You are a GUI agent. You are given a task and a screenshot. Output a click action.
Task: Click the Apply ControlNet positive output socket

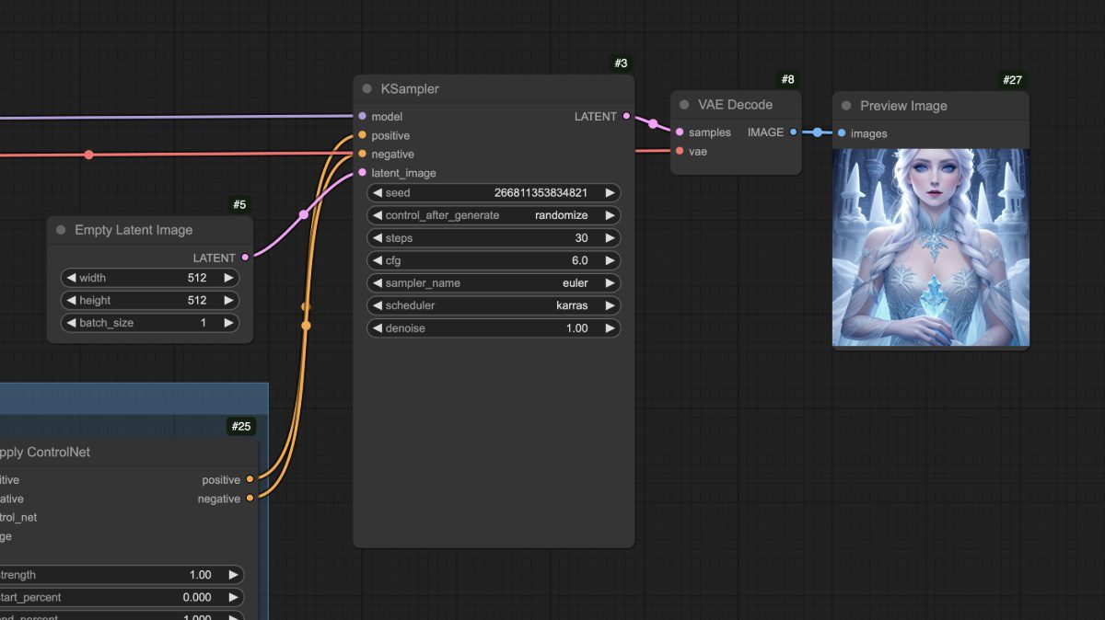pyautogui.click(x=250, y=480)
